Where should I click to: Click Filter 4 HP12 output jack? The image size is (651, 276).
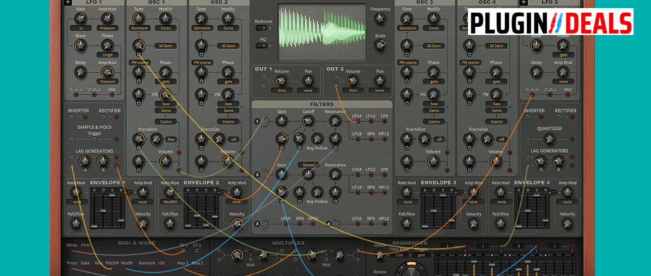[385, 224]
